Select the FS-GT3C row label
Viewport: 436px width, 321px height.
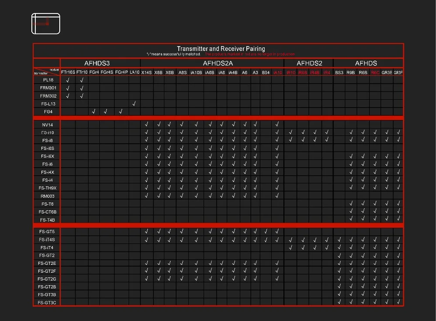pos(47,303)
